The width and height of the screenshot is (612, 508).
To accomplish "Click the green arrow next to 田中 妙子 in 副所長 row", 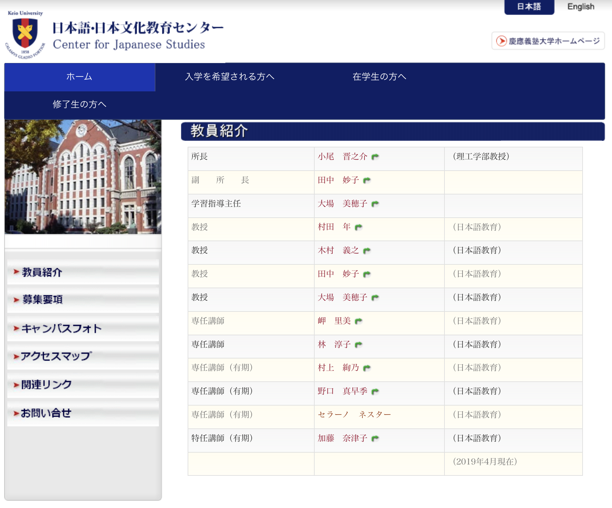I will coord(367,180).
